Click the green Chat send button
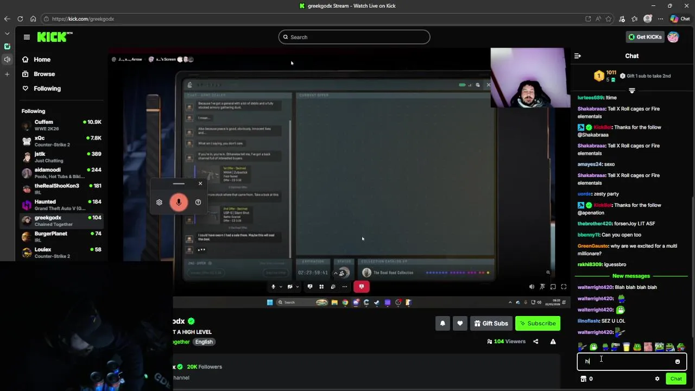This screenshot has width=695, height=391. (x=676, y=379)
